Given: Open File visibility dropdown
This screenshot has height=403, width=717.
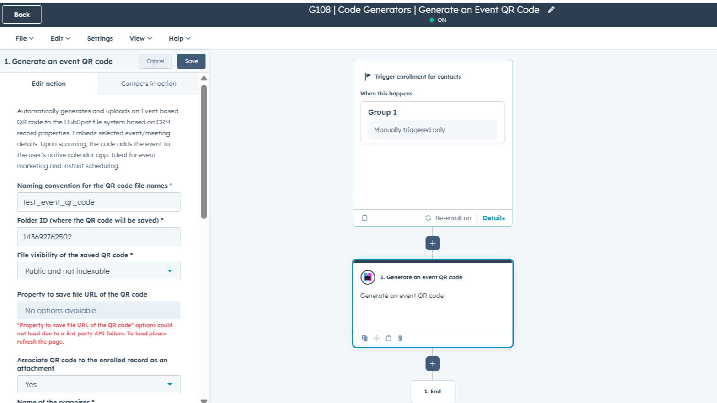Looking at the screenshot, I should [99, 271].
